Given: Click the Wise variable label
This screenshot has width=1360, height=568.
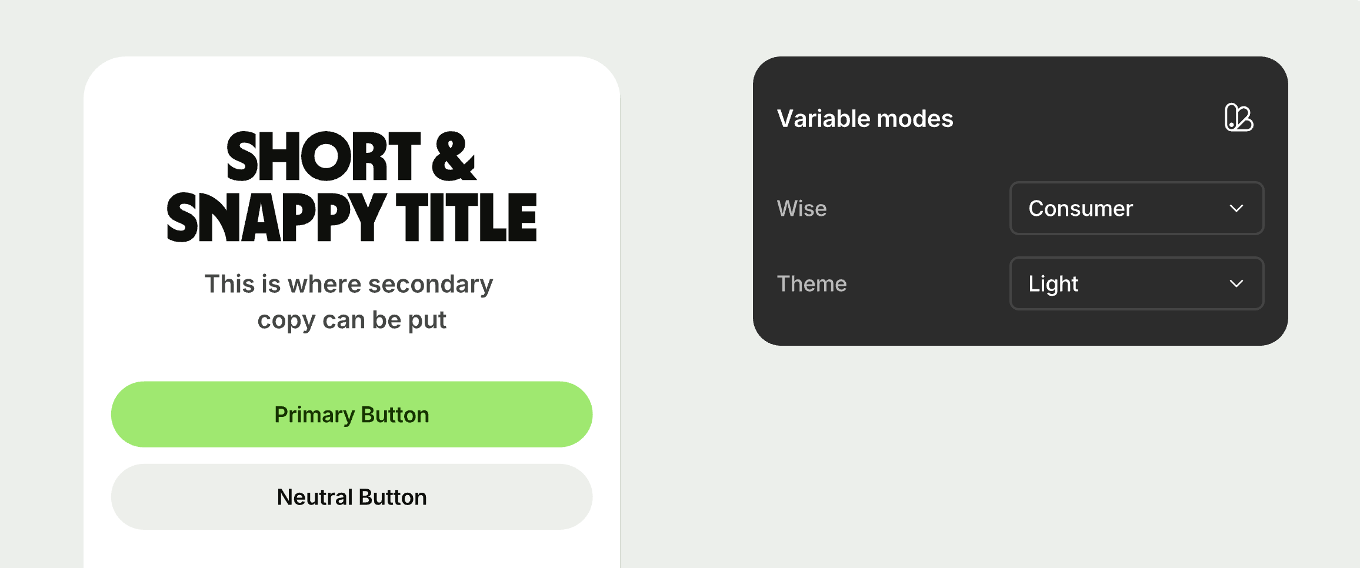Looking at the screenshot, I should (x=802, y=208).
